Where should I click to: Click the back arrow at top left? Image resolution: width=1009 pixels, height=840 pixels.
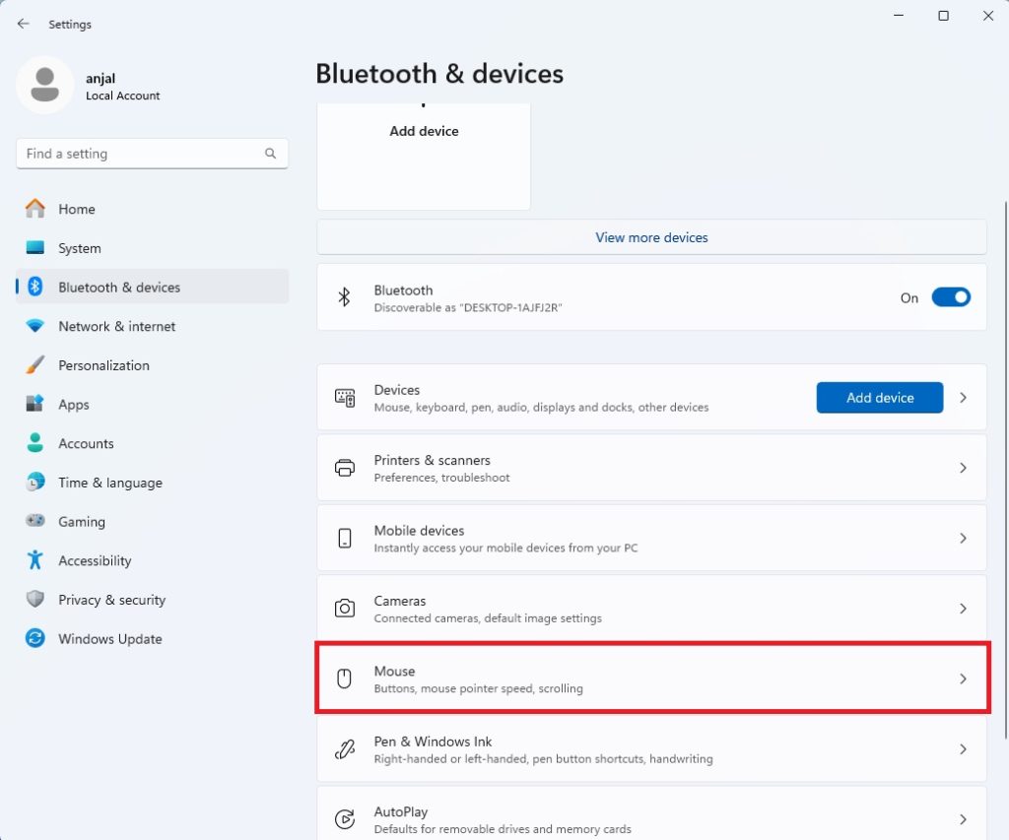tap(24, 24)
